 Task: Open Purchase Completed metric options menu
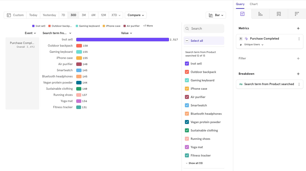click(299, 39)
